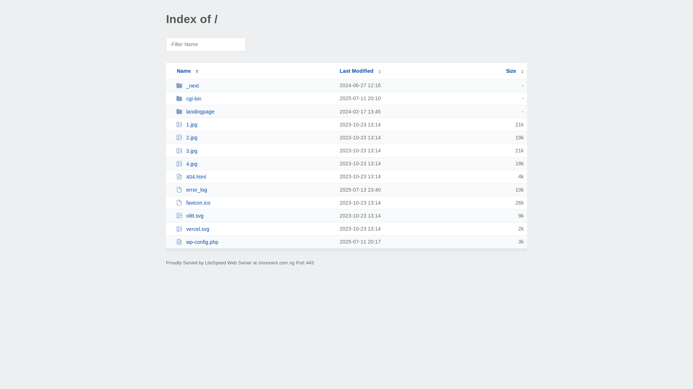Sort listing by Size column
The image size is (693, 389).
coord(511,71)
